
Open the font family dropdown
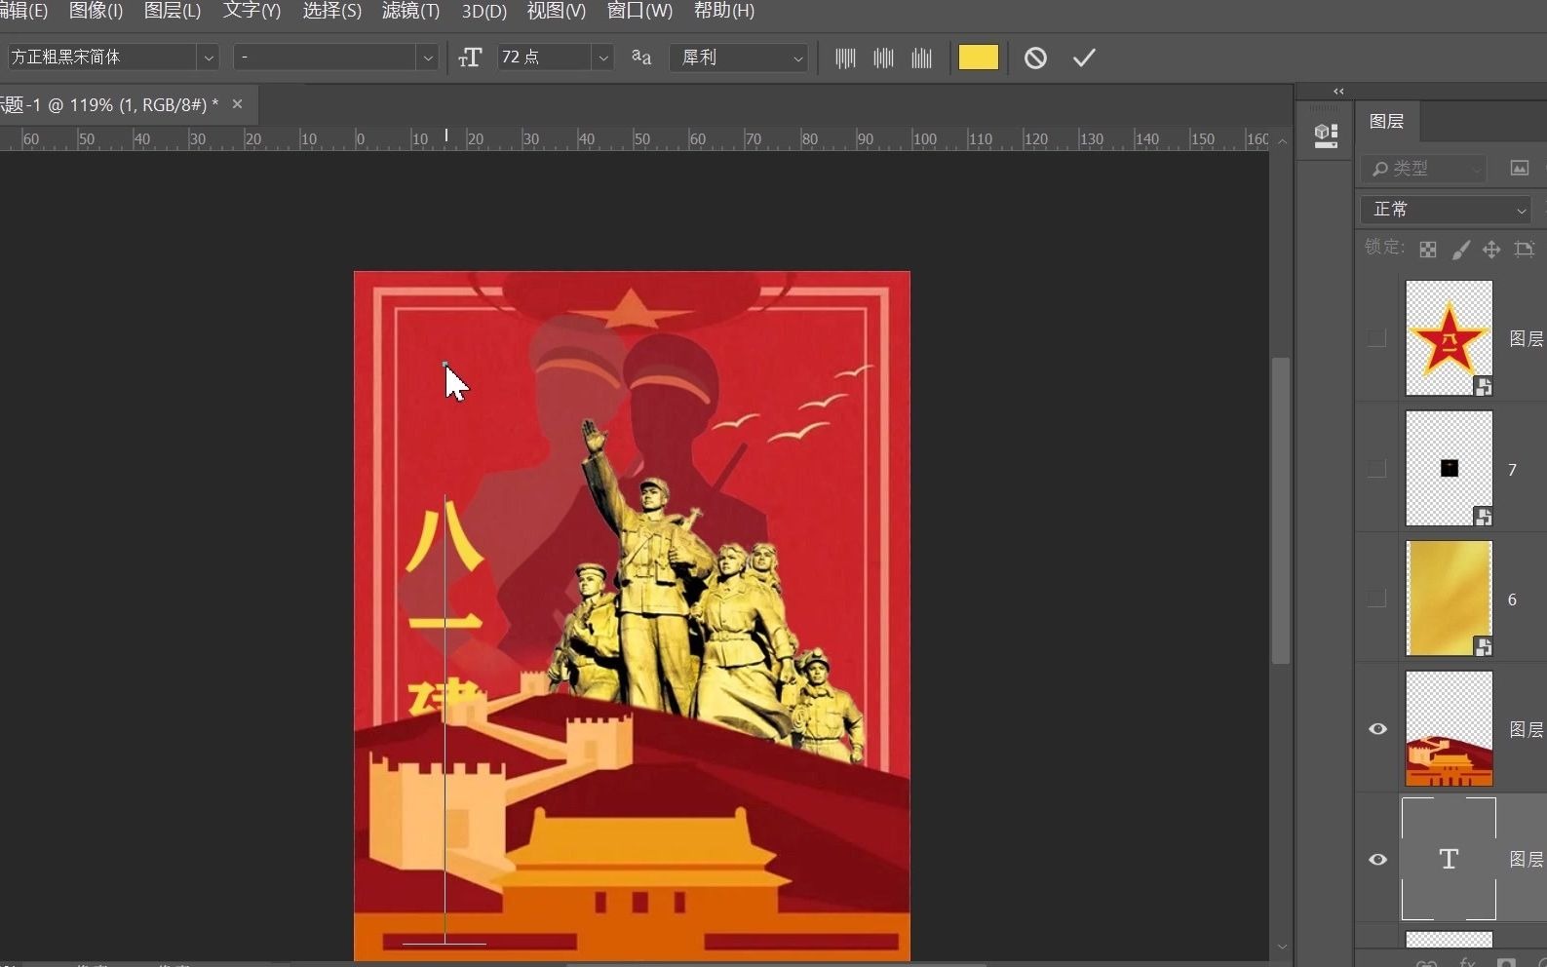tap(209, 58)
